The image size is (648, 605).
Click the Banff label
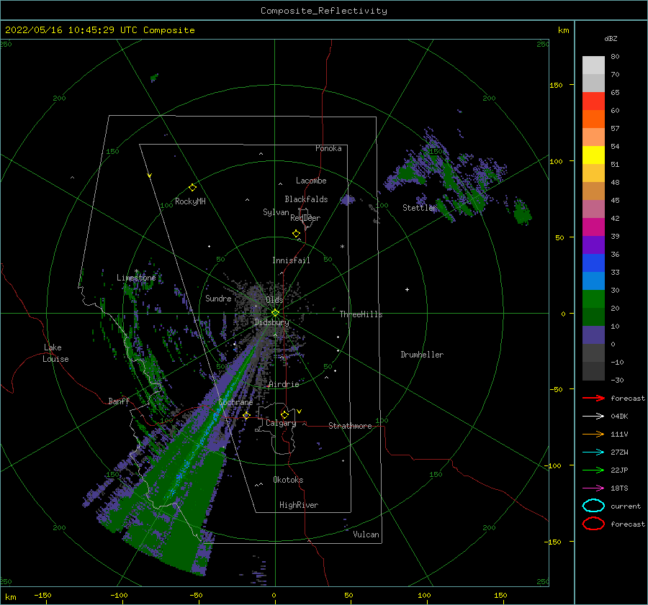click(x=119, y=401)
